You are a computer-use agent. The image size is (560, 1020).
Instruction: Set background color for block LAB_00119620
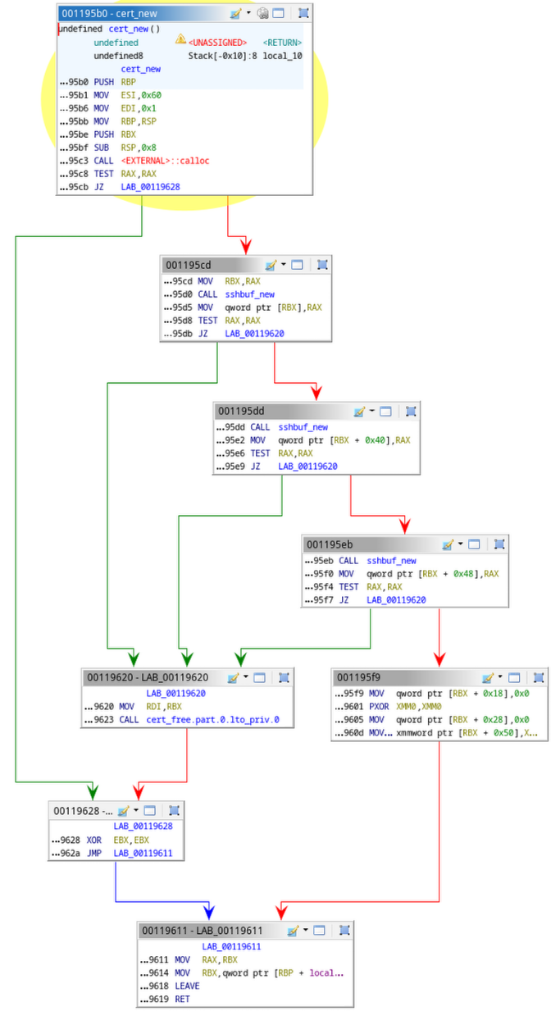[x=233, y=677]
